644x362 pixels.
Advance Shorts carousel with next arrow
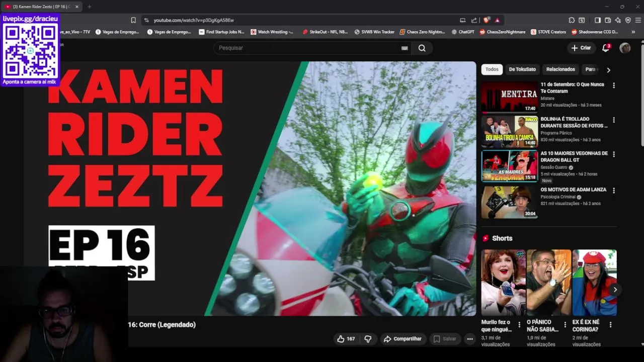point(615,290)
